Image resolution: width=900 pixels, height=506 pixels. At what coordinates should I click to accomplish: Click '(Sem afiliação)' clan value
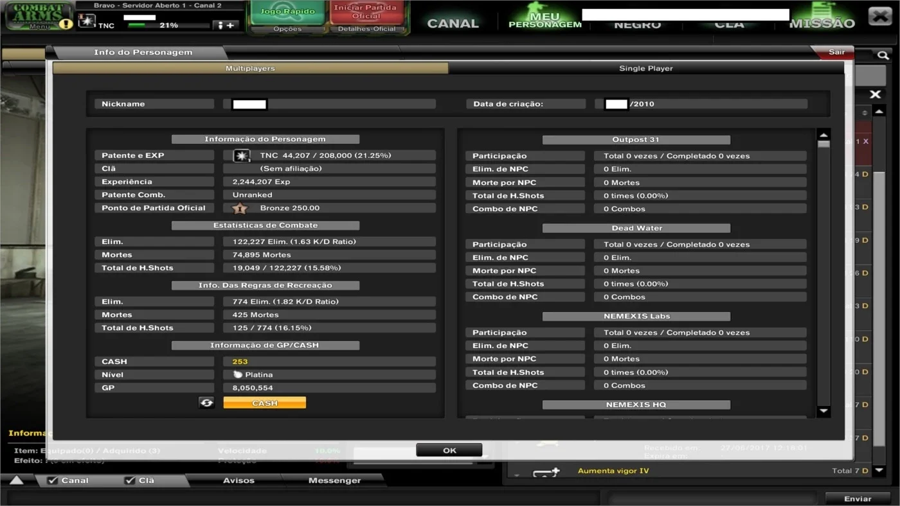(x=291, y=168)
